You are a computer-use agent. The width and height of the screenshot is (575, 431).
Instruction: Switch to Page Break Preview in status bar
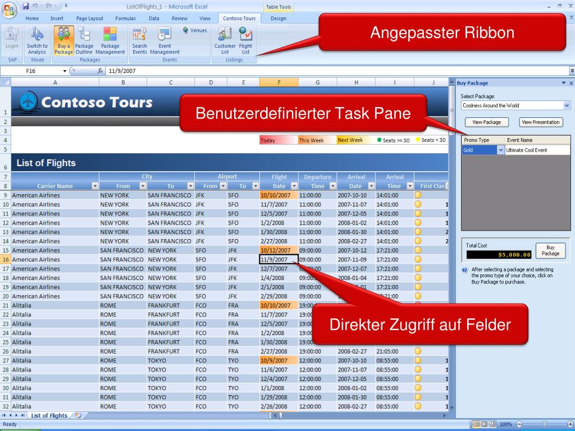pyautogui.click(x=492, y=424)
